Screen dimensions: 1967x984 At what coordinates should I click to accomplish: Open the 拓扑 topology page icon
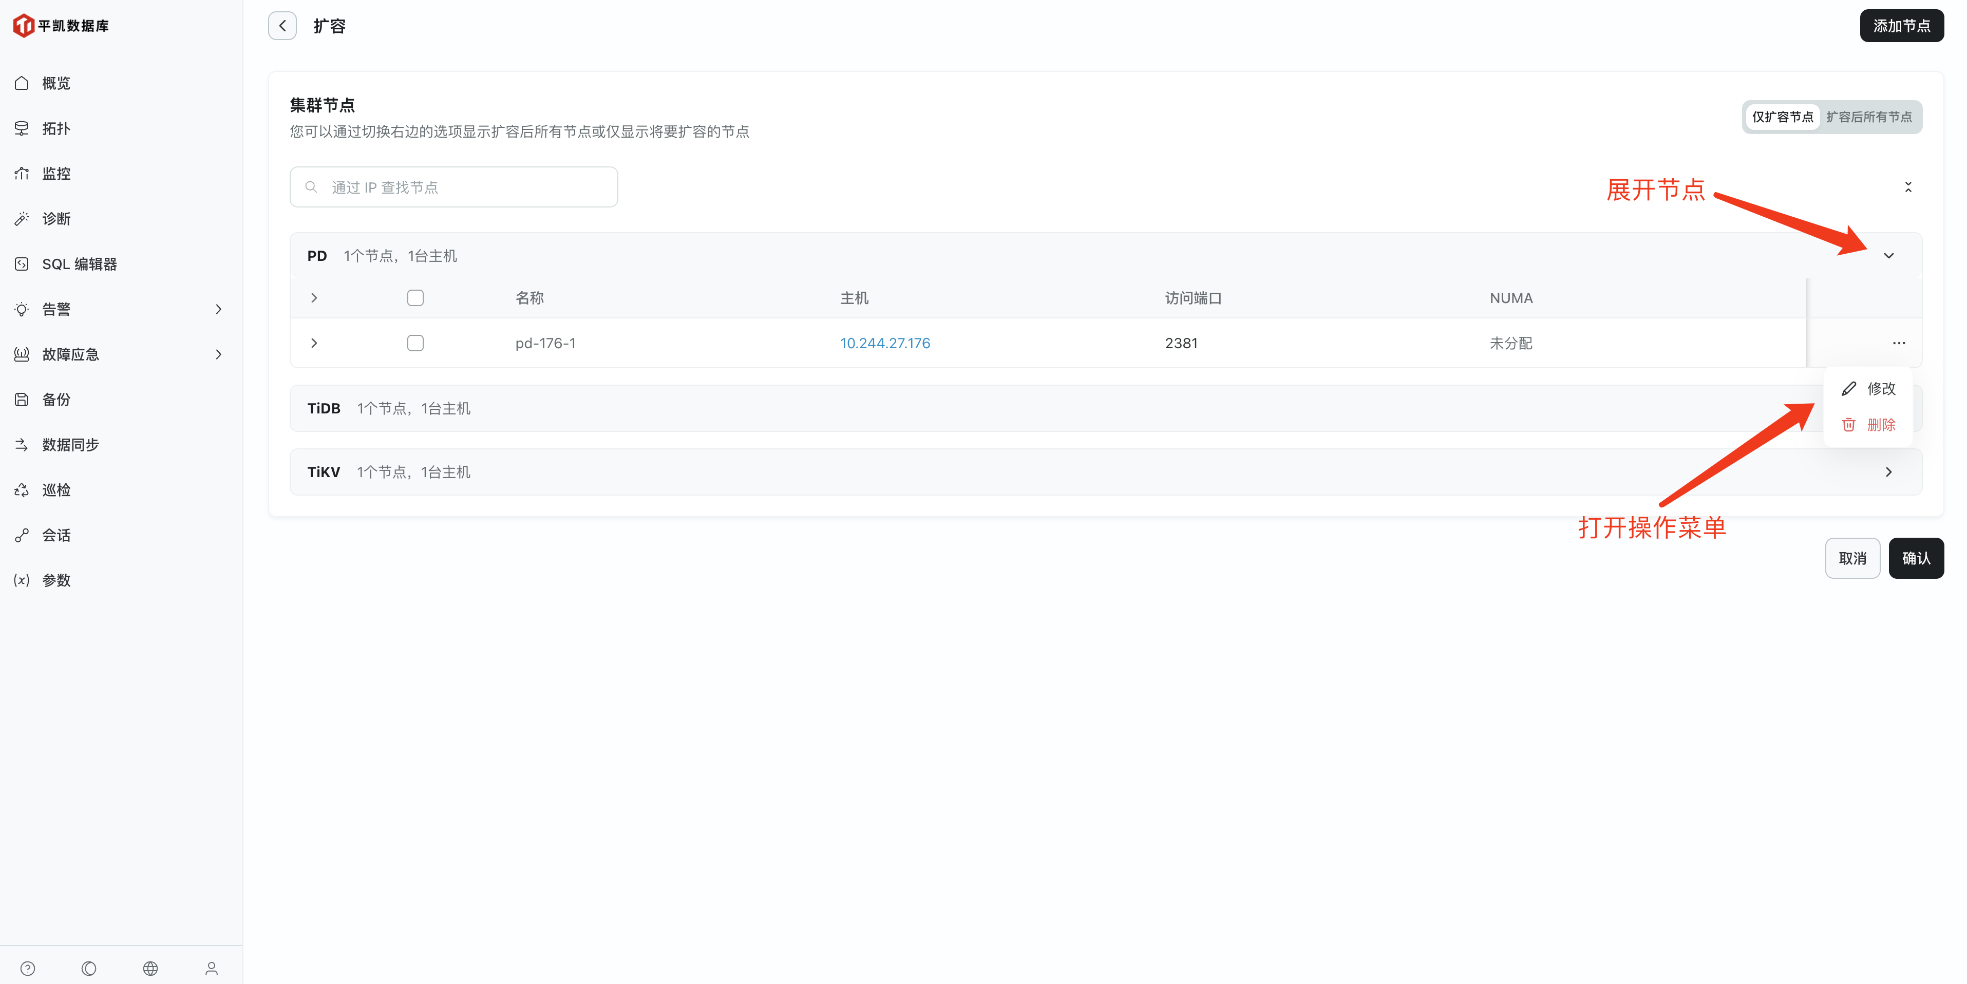click(22, 128)
